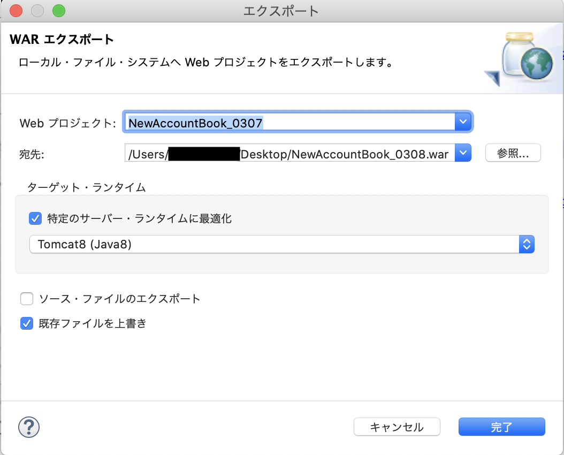The image size is (564, 455).
Task: Click キャンセル to dismiss the dialog
Action: pyautogui.click(x=397, y=427)
